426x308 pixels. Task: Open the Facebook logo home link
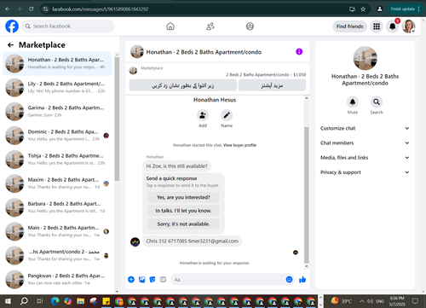coord(12,26)
